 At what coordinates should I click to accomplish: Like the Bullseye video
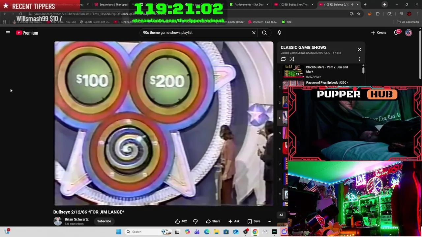pos(181,221)
